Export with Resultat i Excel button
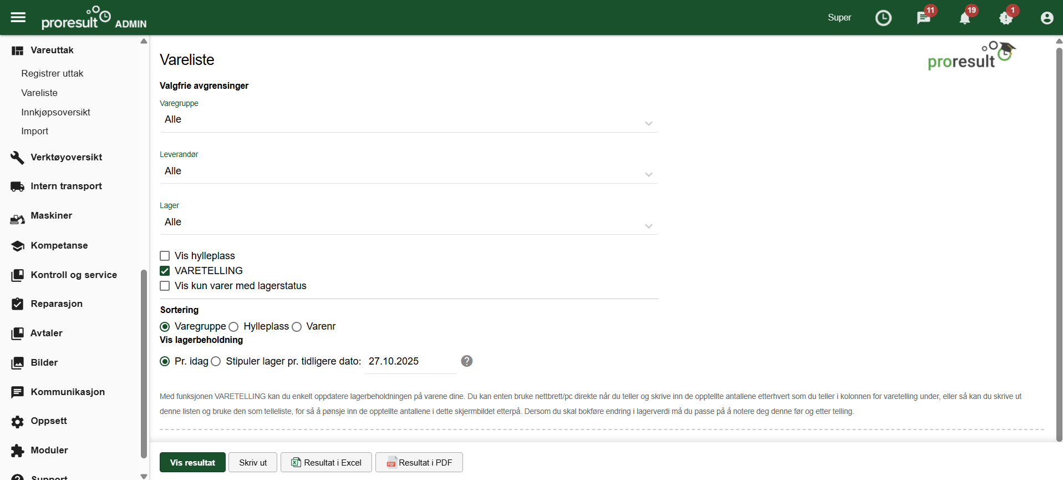The height and width of the screenshot is (480, 1063). (326, 462)
